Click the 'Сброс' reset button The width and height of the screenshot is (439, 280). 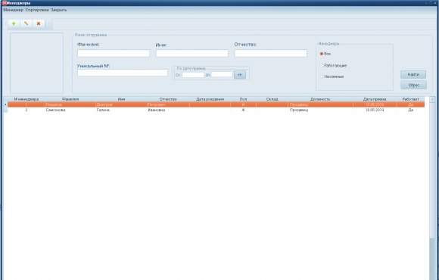point(413,85)
